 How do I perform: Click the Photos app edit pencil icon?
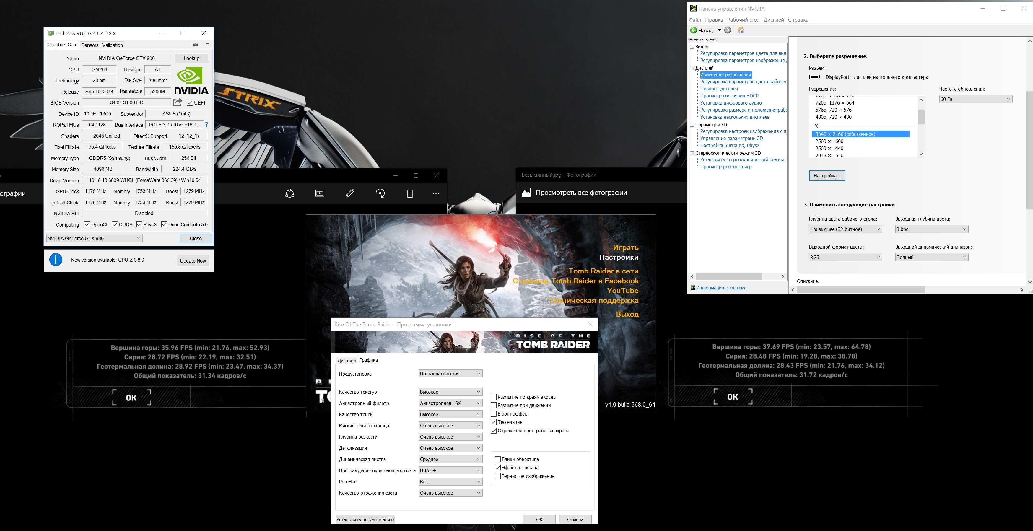350,193
